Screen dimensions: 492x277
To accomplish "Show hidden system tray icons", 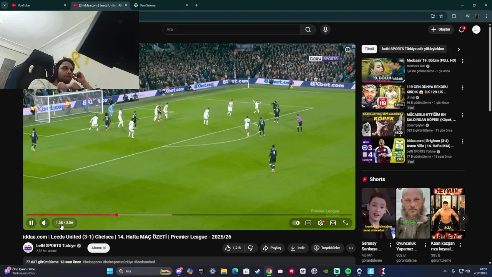I will point(445,271).
